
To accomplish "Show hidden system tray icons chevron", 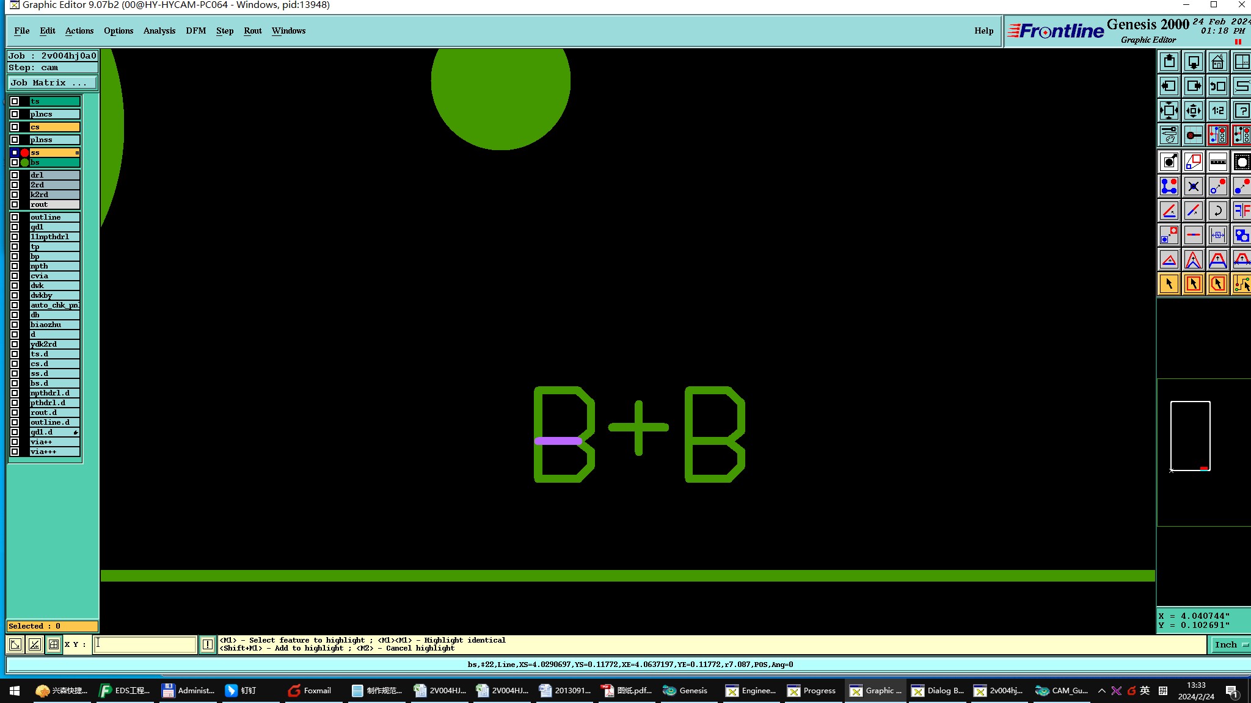I will pyautogui.click(x=1101, y=691).
